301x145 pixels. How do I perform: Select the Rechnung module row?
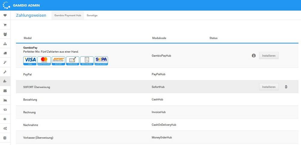tap(157, 112)
